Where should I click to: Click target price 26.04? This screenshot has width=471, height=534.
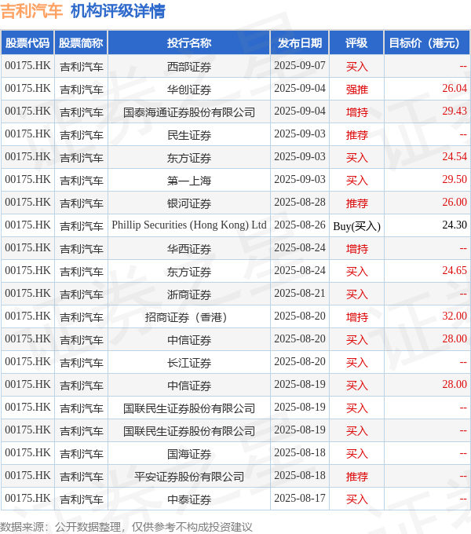pos(455,88)
